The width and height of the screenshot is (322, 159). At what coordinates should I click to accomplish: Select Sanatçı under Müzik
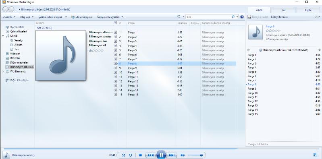(19, 40)
